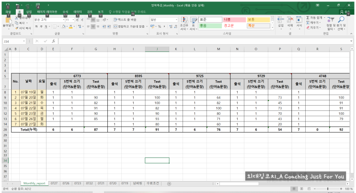This screenshot has width=356, height=193.
Task: Open the number format dropdown (일반)
Action: coord(176,20)
